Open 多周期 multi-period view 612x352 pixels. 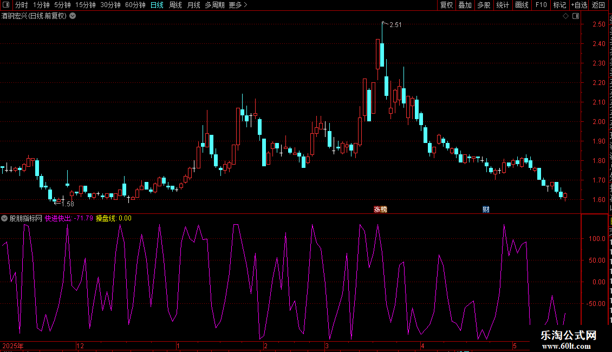214,5
